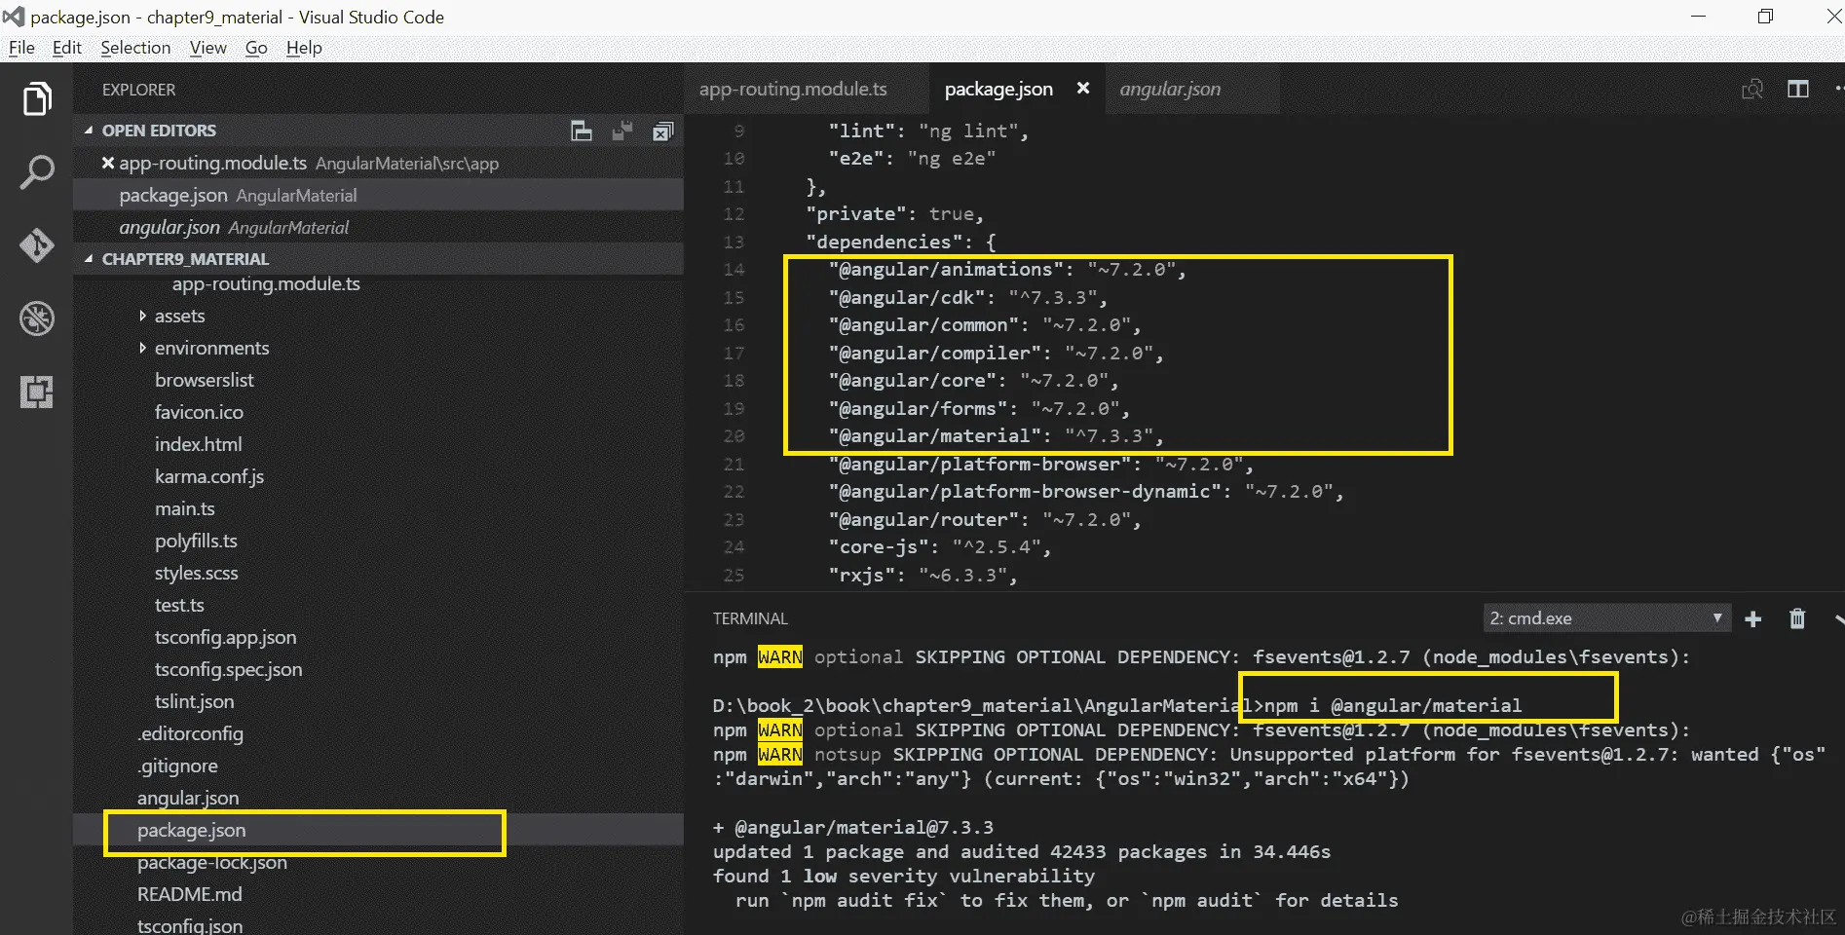1845x935 pixels.
Task: Open favicon.ico in the file tree
Action: tap(199, 412)
